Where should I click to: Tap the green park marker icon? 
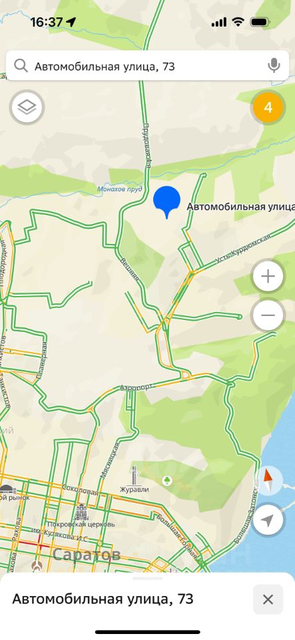(x=166, y=481)
